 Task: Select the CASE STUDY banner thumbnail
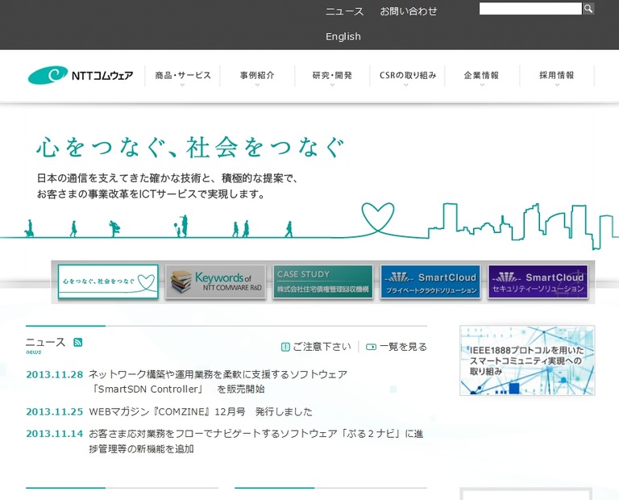(x=323, y=281)
